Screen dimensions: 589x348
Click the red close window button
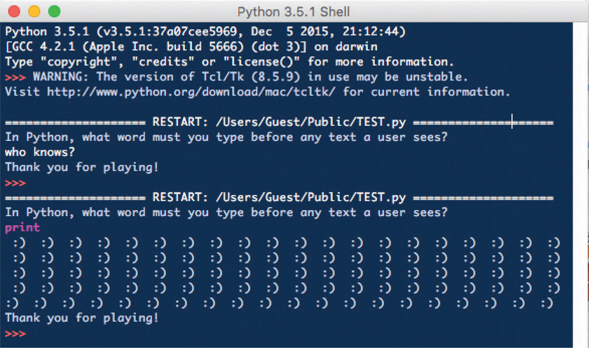(x=14, y=11)
